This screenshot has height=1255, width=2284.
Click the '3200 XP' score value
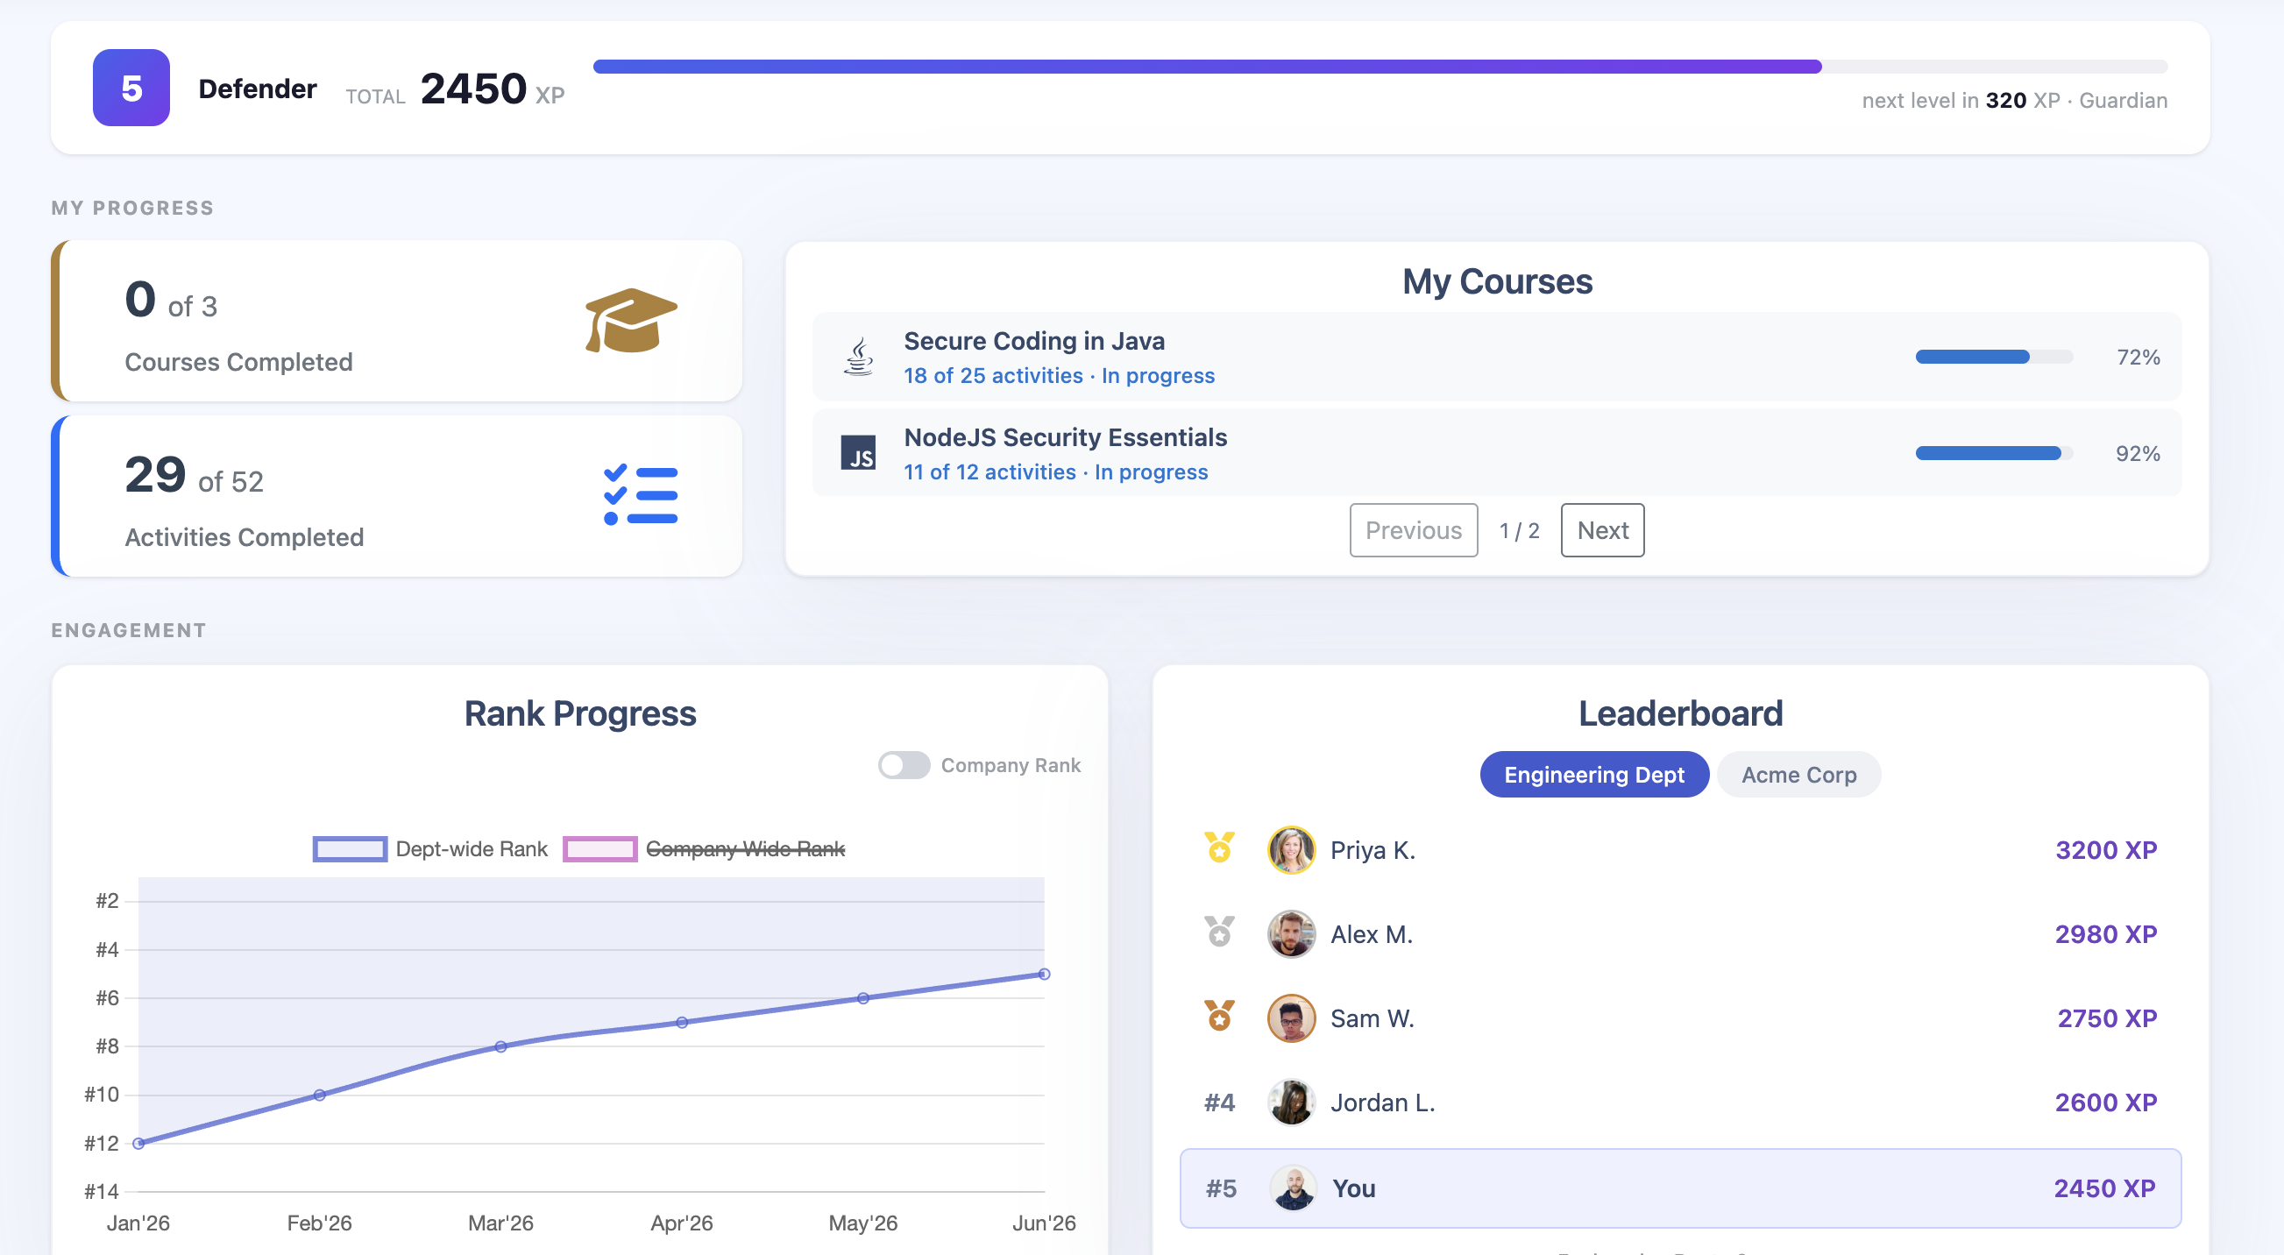point(2106,850)
